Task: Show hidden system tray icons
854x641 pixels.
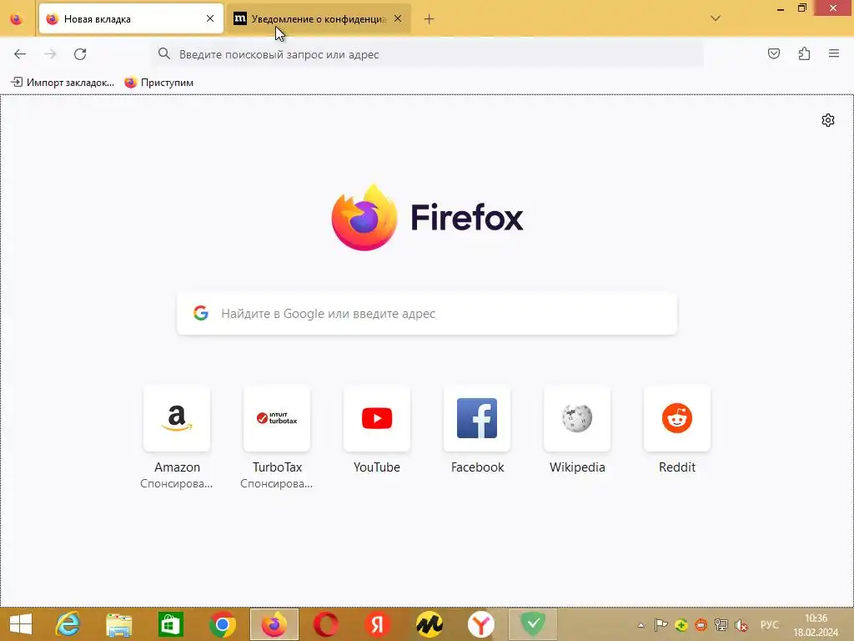Action: (640, 625)
